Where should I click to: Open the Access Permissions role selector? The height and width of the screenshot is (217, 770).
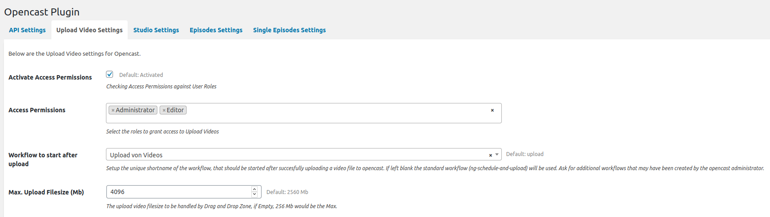(304, 113)
